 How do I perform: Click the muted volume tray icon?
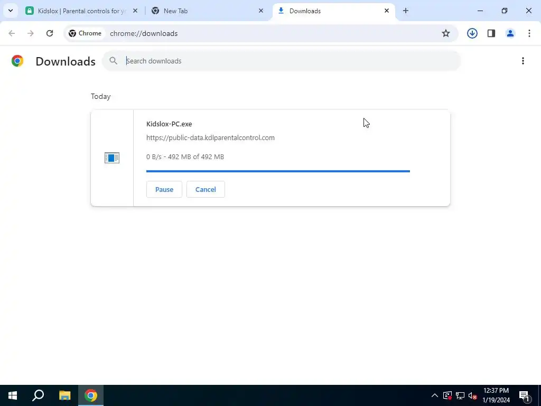point(472,395)
